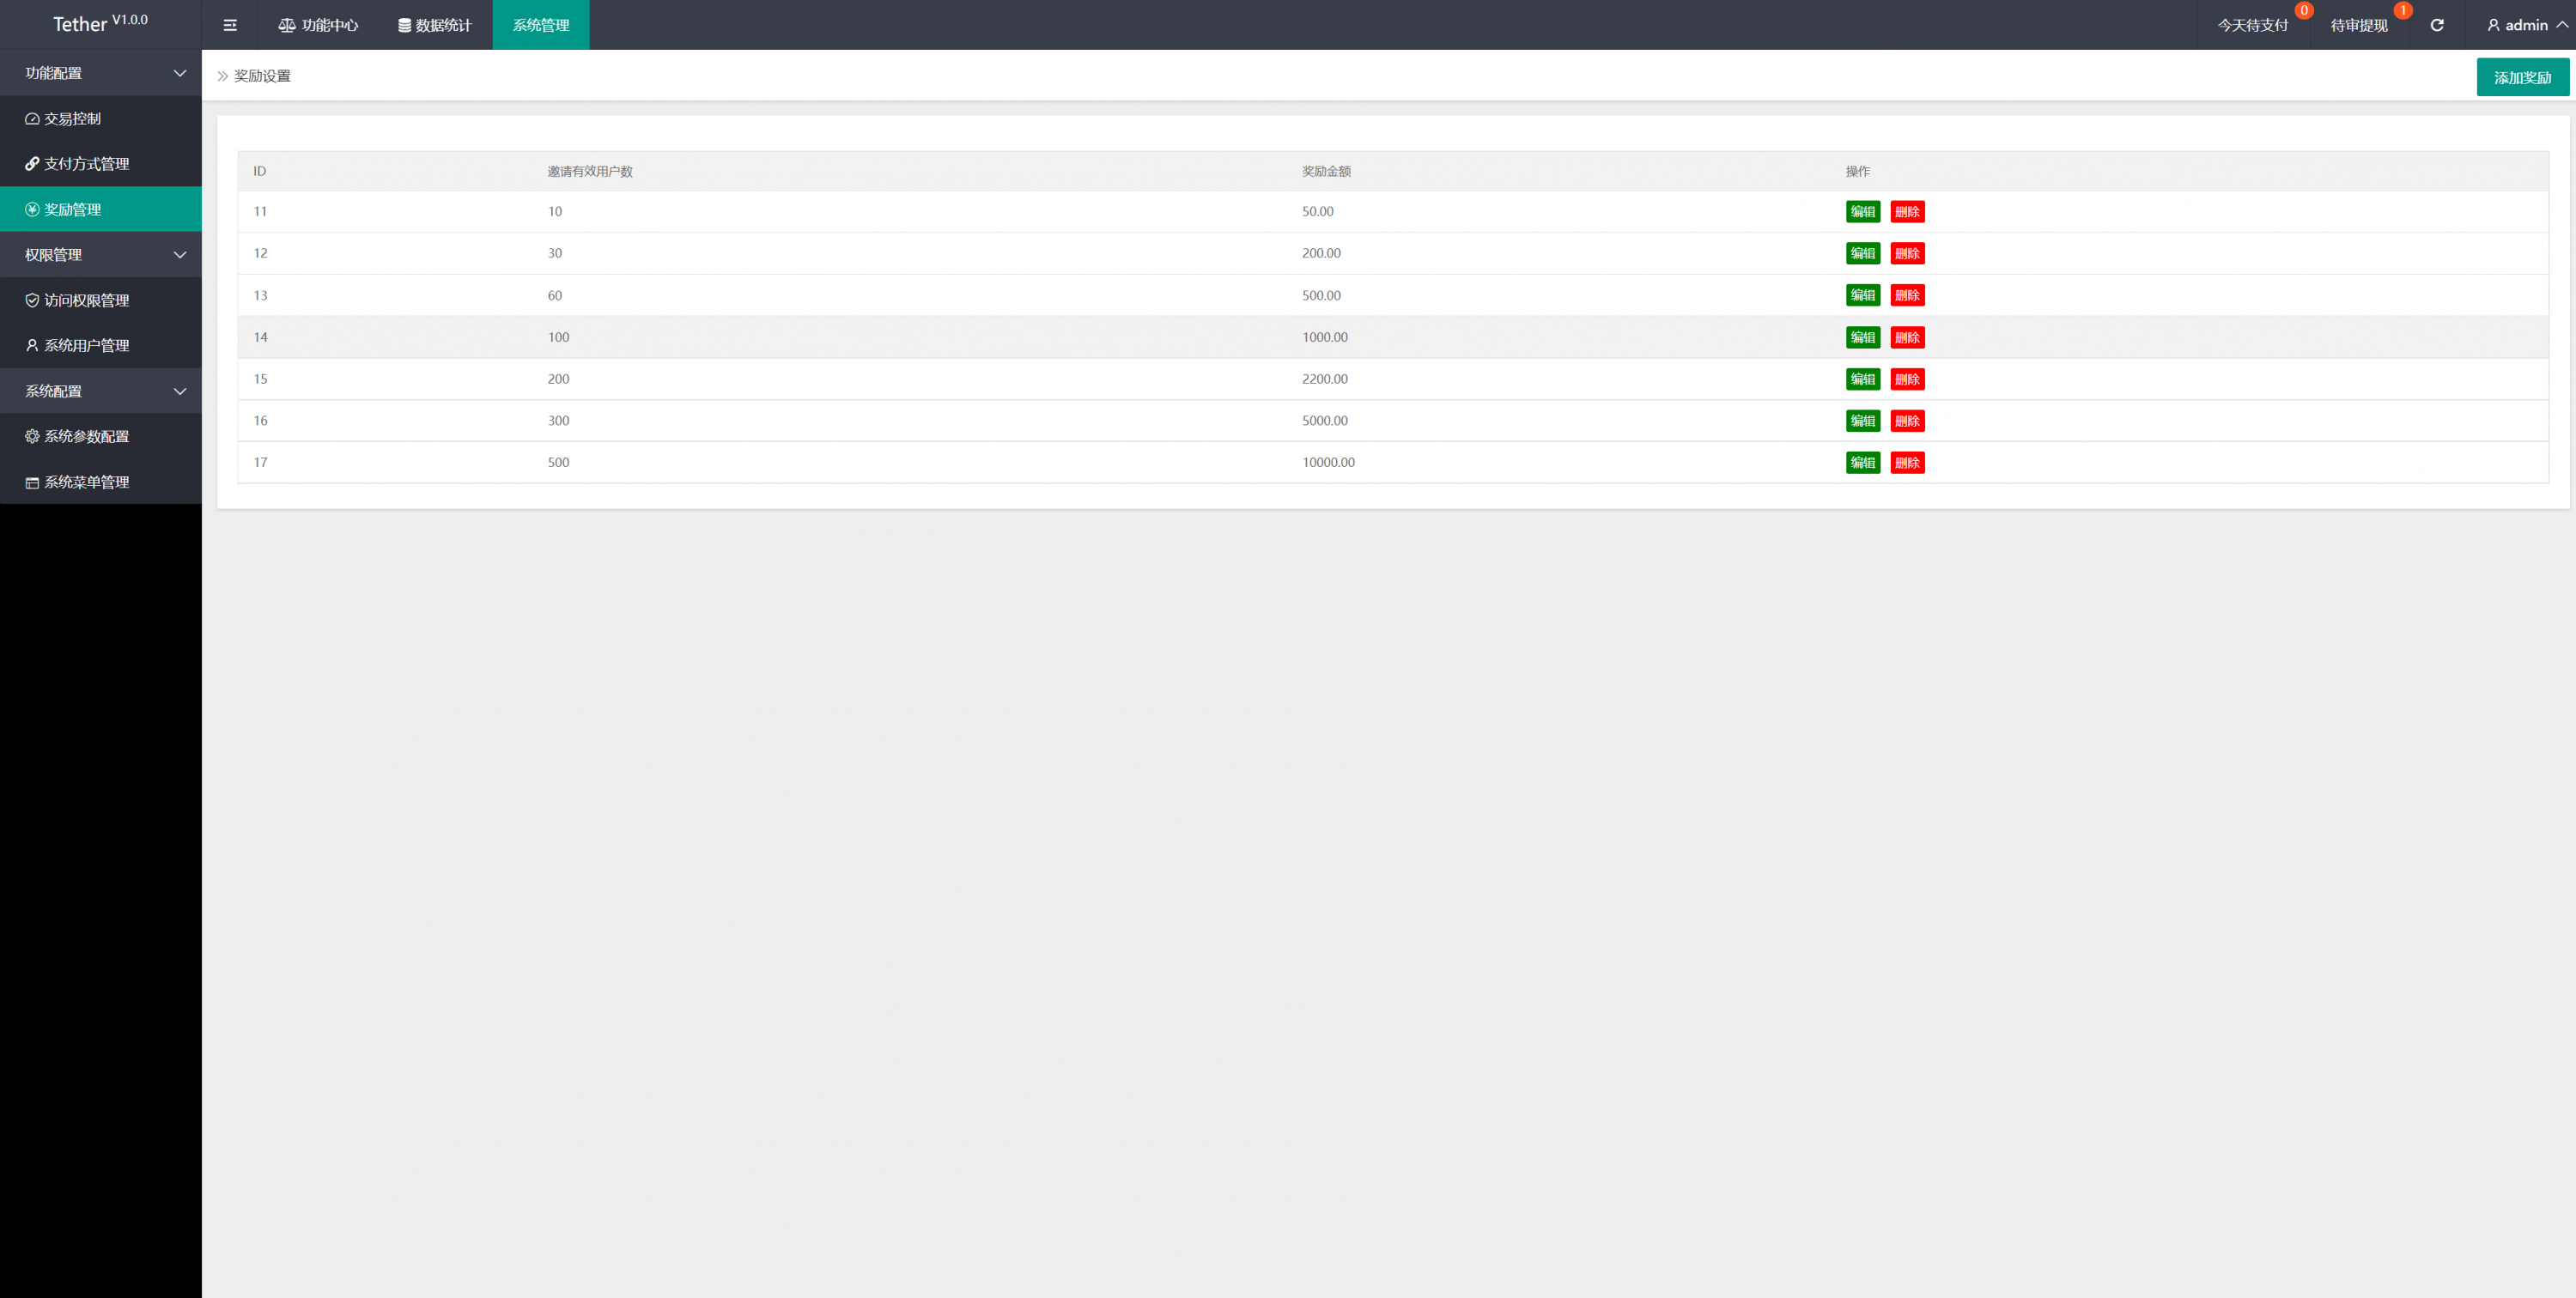The image size is (2576, 1298).
Task: Click 删除 for reward ID 17
Action: [1907, 462]
